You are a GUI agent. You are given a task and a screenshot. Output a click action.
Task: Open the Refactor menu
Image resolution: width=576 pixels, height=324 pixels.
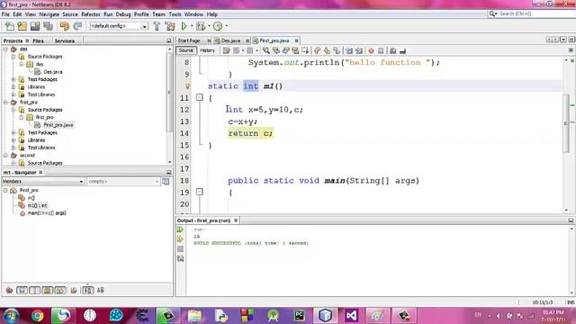point(91,14)
